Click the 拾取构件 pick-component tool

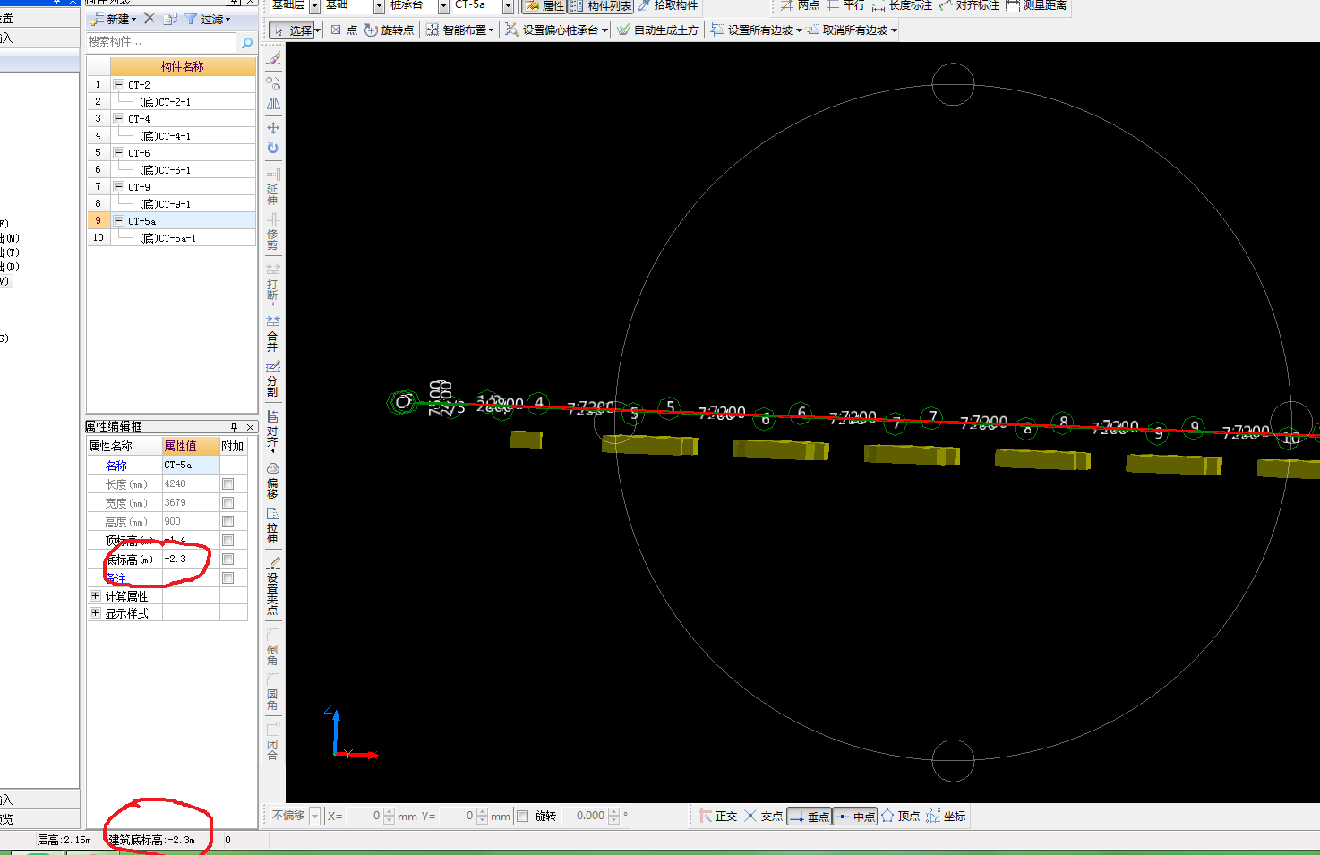click(668, 5)
